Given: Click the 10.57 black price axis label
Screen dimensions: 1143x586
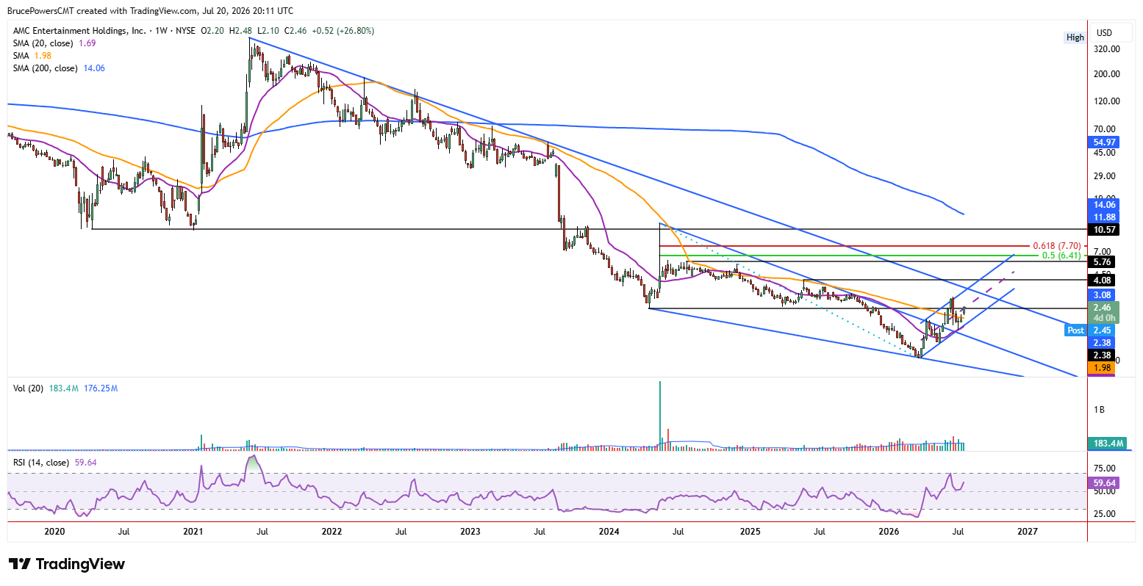Looking at the screenshot, I should coord(1103,230).
